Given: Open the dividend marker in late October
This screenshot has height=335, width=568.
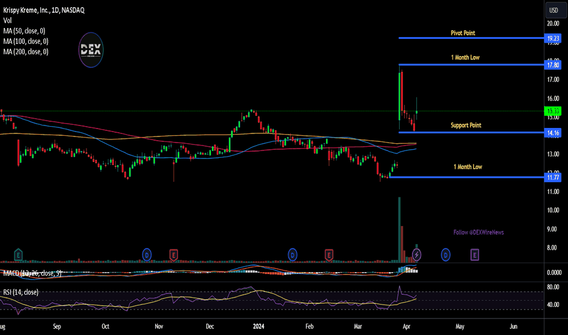Looking at the screenshot, I should coord(147,255).
